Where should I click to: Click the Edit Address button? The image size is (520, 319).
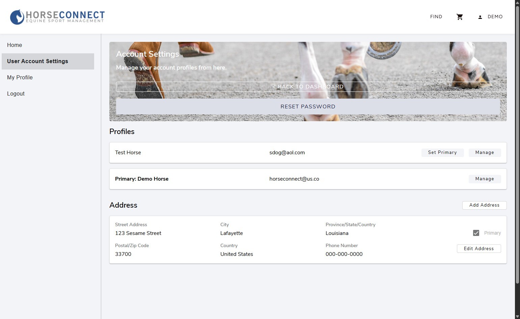[x=478, y=249]
